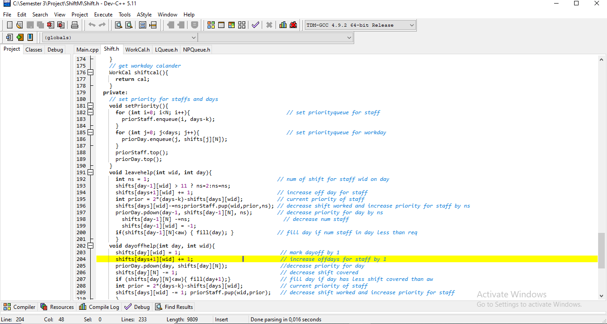Open the Find Results tab in the bottom panel
This screenshot has width=607, height=324.
174,307
